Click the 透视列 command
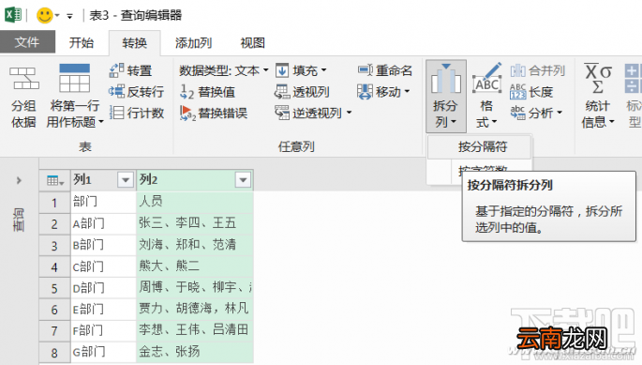Image resolution: width=642 pixels, height=365 pixels. pyautogui.click(x=302, y=92)
